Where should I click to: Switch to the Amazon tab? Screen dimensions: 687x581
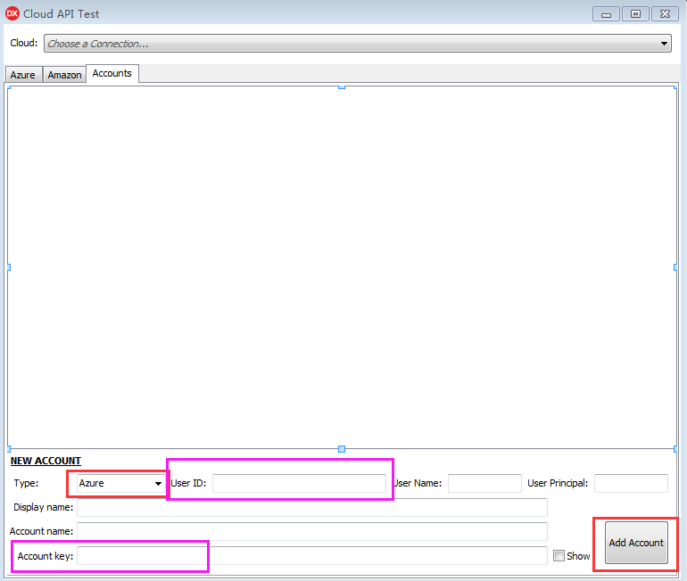64,75
